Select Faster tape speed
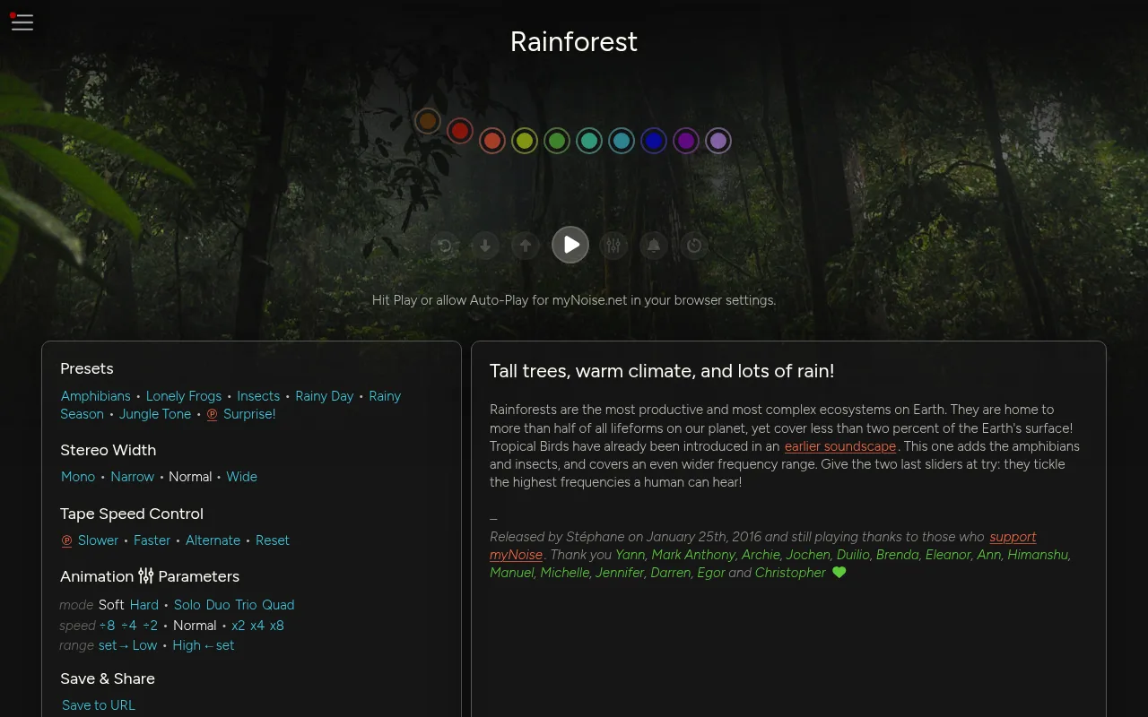The width and height of the screenshot is (1148, 717). point(152,540)
